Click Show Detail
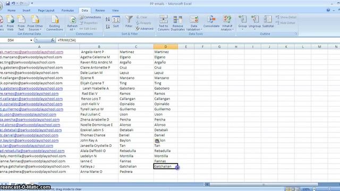 tap(286, 17)
